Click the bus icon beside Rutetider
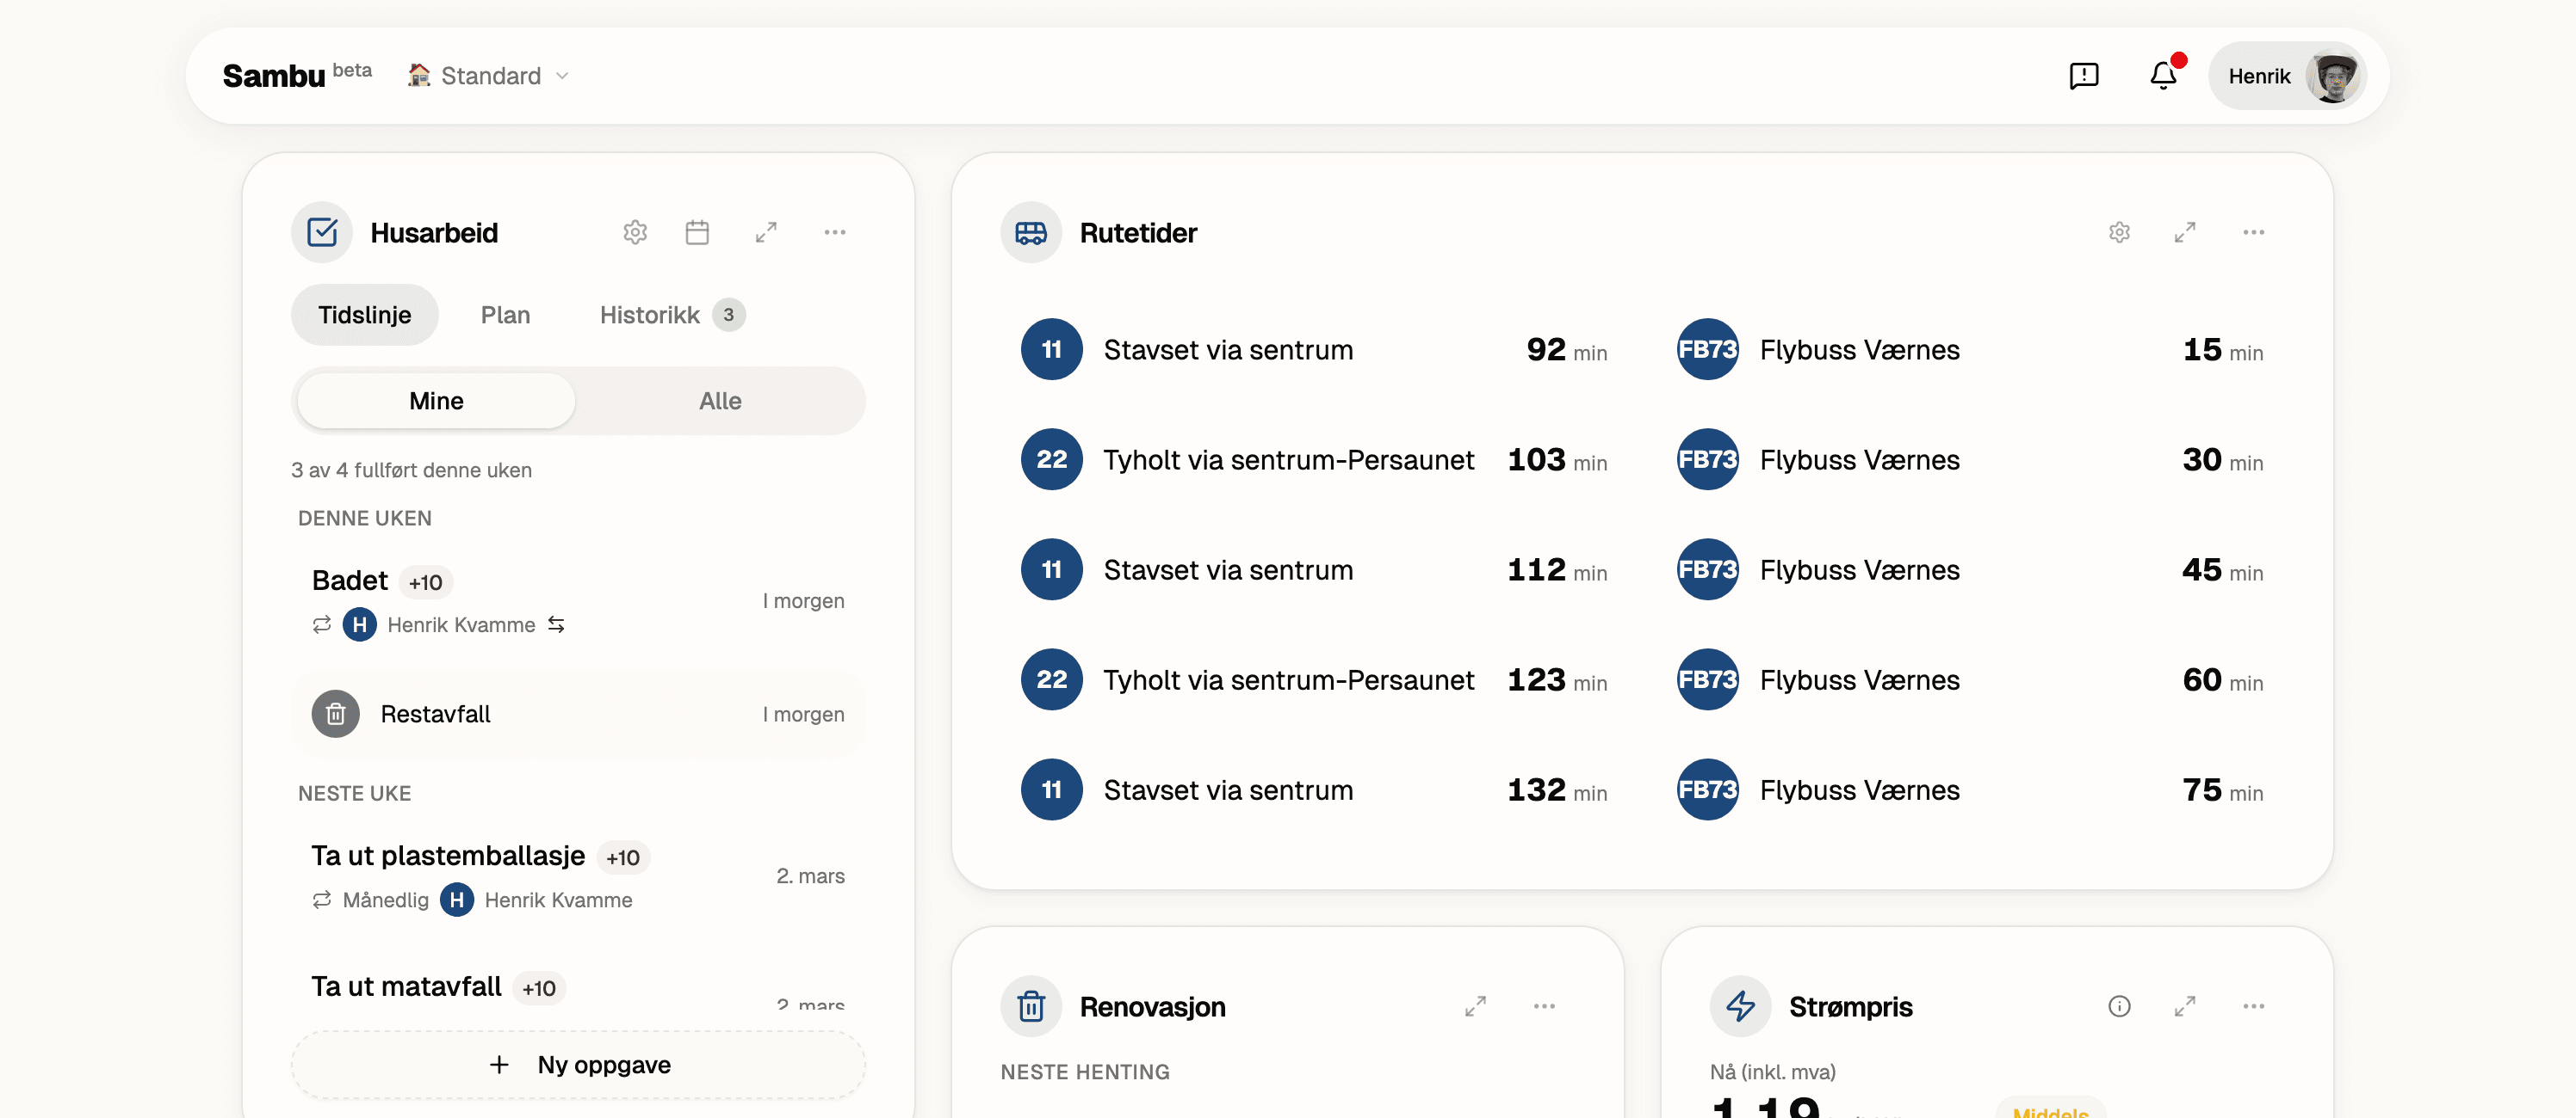 tap(1030, 232)
